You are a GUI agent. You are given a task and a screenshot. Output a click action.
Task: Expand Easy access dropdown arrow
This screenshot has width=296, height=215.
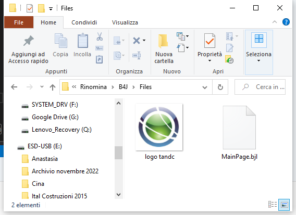click(x=187, y=47)
